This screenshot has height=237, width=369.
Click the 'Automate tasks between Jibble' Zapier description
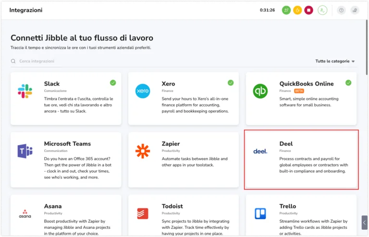coord(195,162)
